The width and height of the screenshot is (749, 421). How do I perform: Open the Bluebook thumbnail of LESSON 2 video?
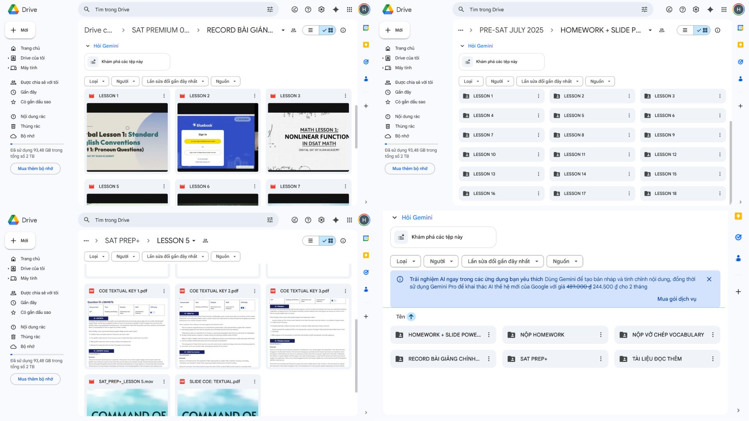coord(218,137)
